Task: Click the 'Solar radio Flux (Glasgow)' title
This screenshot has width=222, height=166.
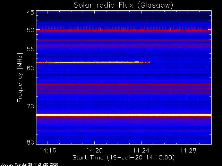Action: click(x=123, y=6)
